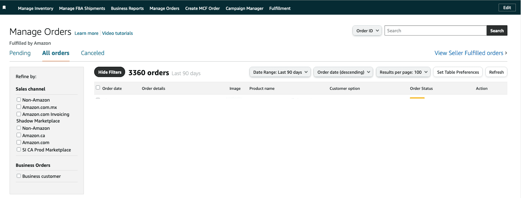Check the Business customer checkbox
The height and width of the screenshot is (198, 521).
[x=19, y=176]
